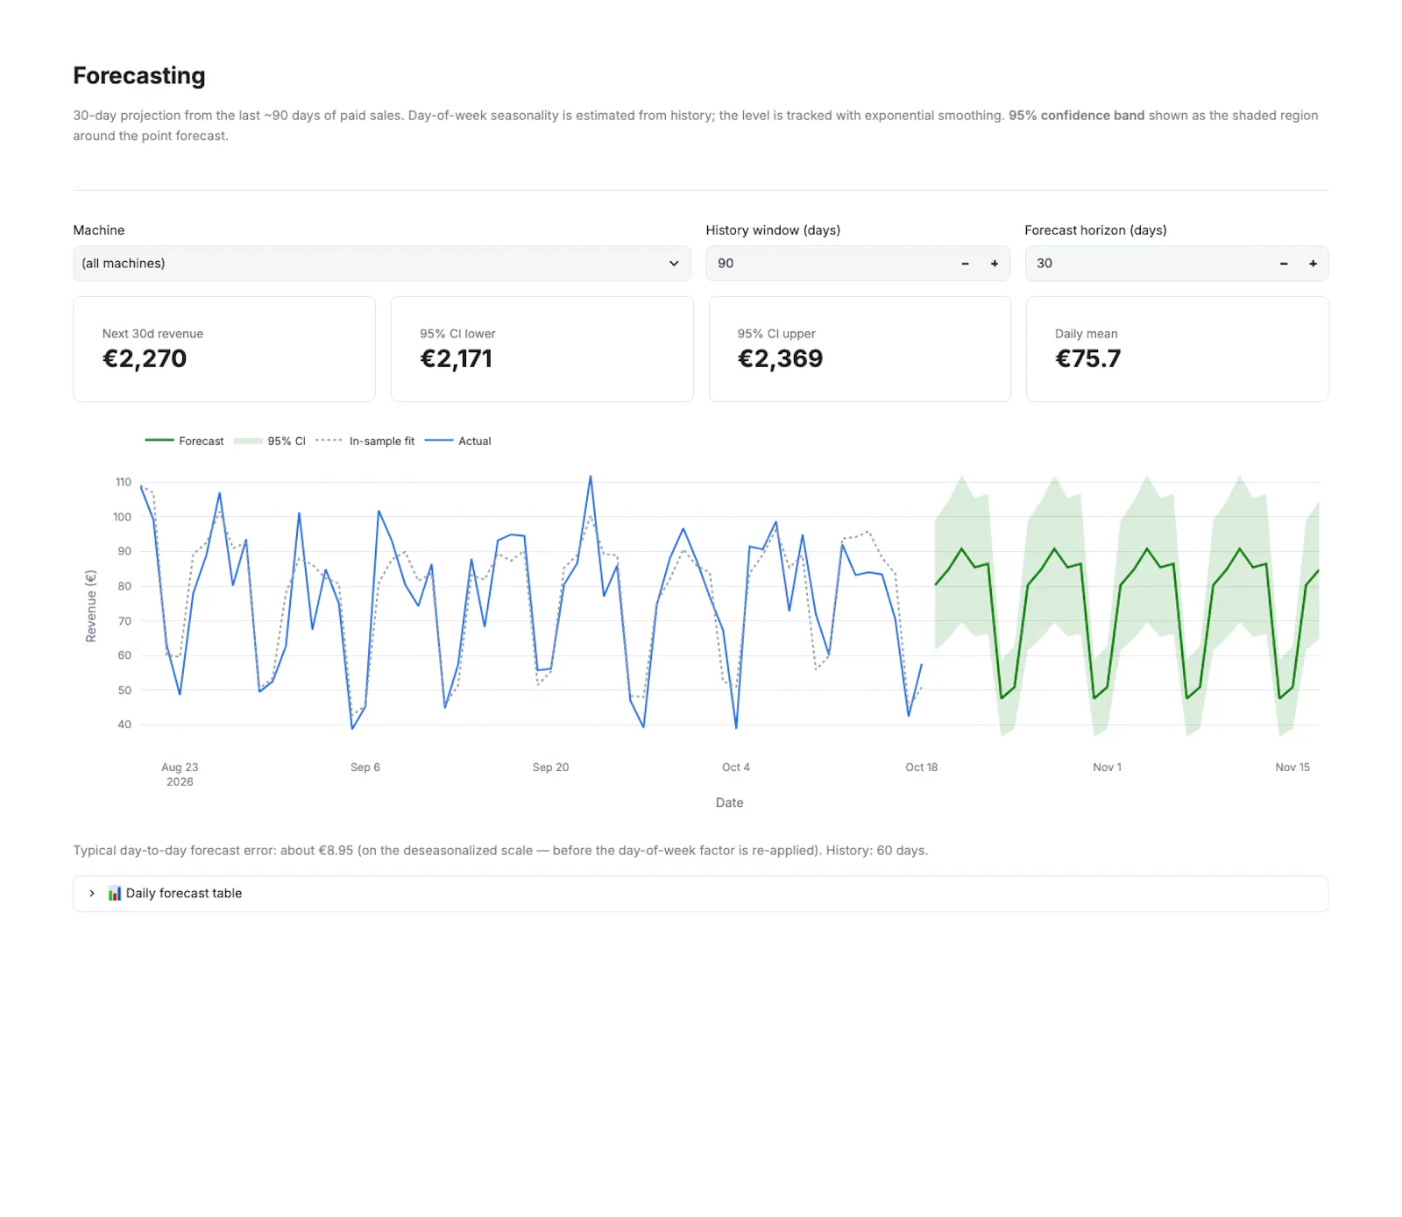Click the 40 y-axis tick label
Viewport: 1402px width, 1217px height.
click(124, 725)
